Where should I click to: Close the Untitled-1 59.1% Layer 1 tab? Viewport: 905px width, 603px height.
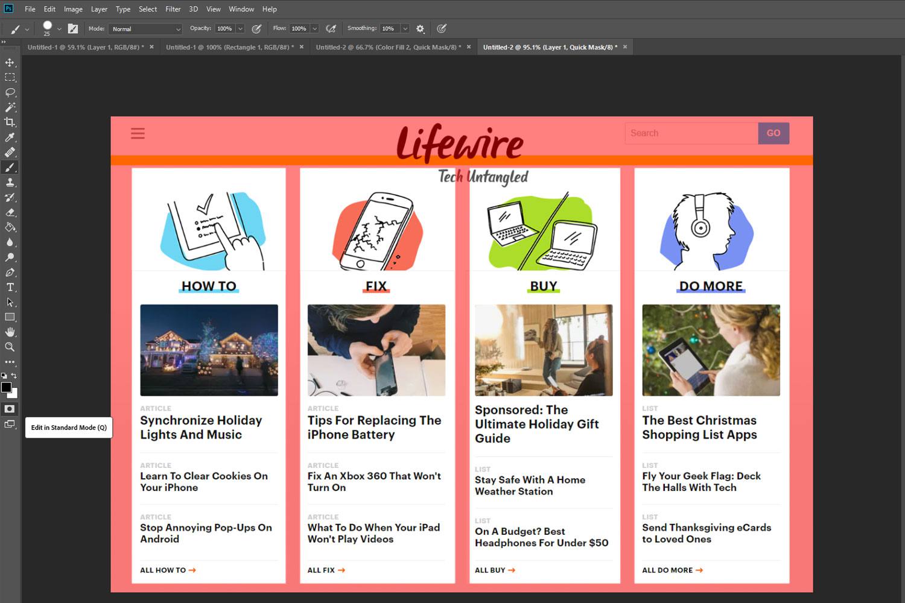point(151,47)
